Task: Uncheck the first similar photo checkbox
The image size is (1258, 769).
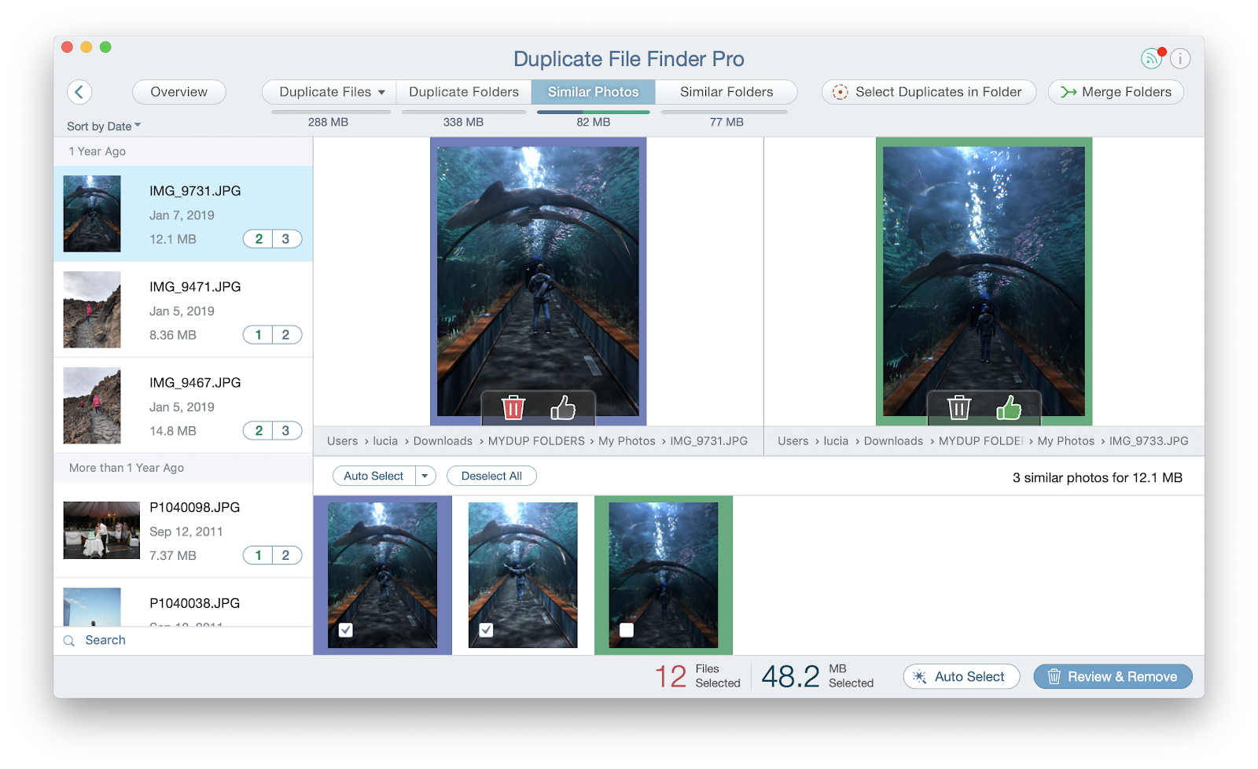Action: 346,630
